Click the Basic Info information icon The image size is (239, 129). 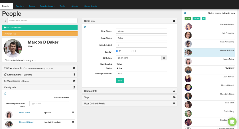coord(174,21)
